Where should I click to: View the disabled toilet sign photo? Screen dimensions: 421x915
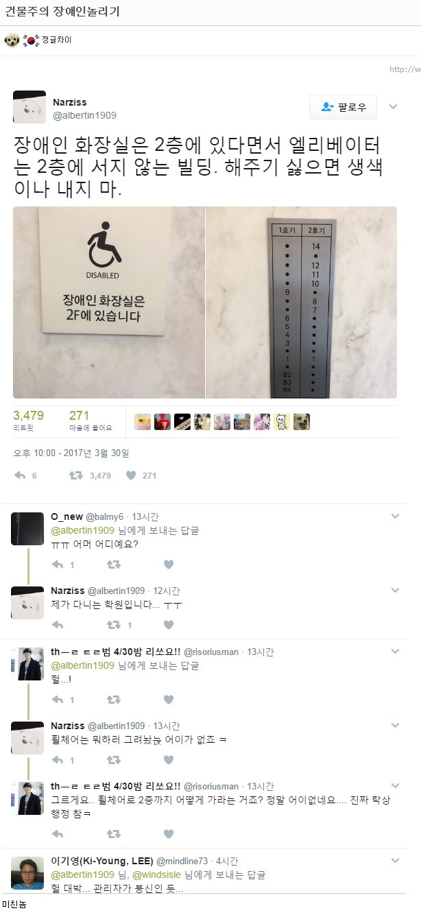coord(109,302)
